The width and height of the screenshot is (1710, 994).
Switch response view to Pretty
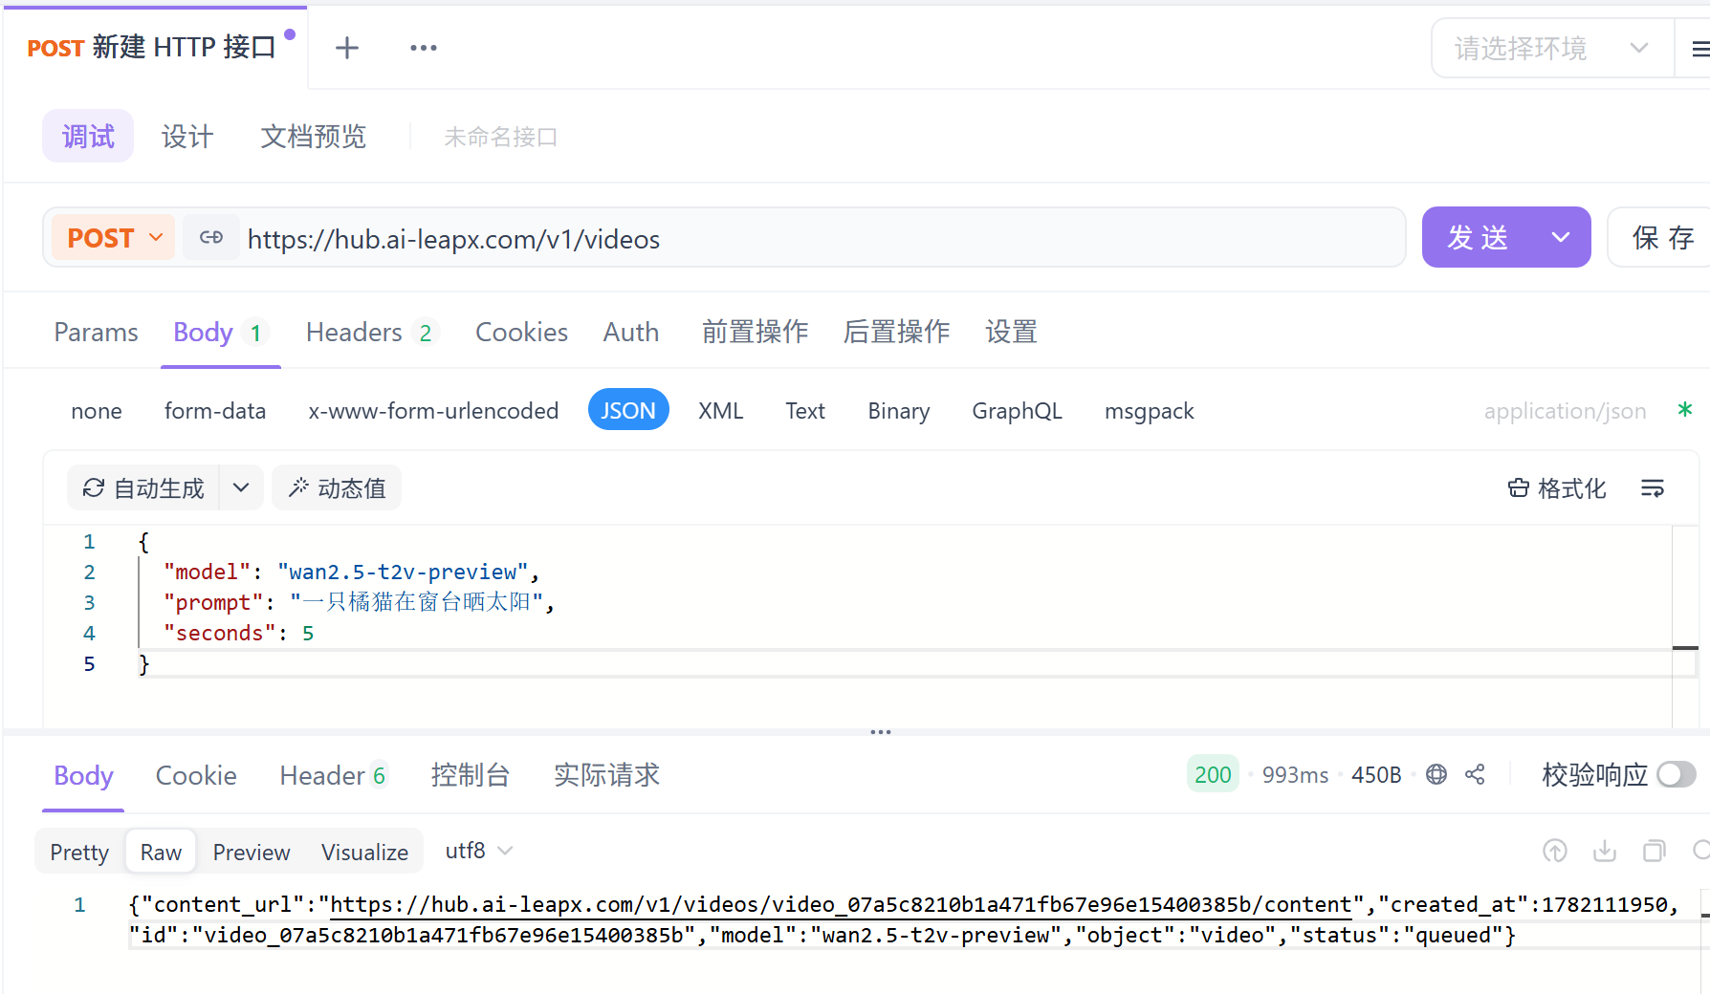(x=79, y=852)
